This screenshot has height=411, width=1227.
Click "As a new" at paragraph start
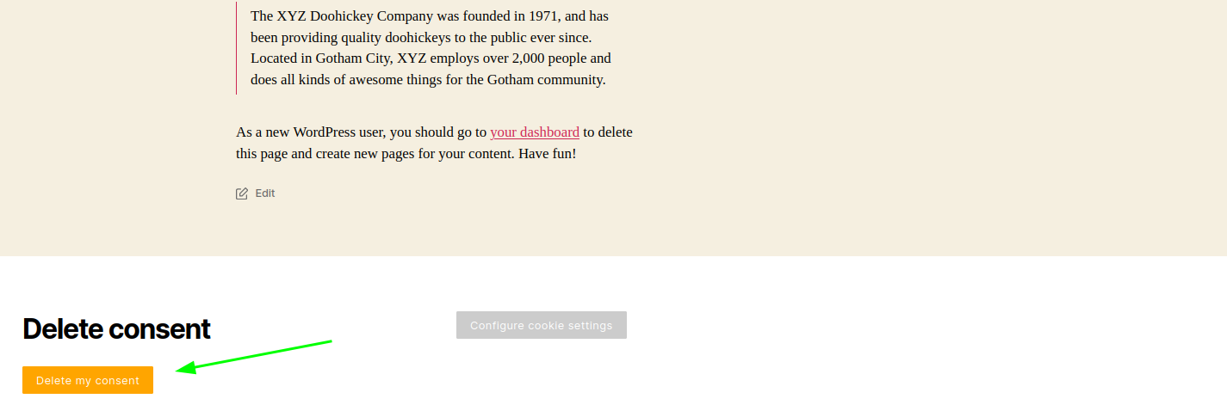pos(263,132)
